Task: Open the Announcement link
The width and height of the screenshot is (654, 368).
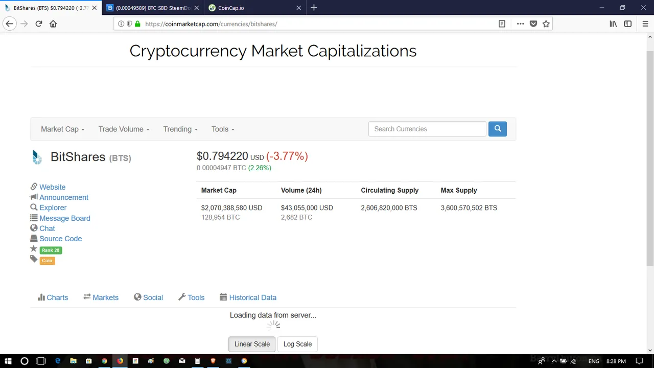Action: (64, 197)
